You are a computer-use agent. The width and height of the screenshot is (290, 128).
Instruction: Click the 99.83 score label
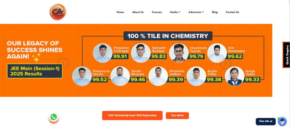tap(159, 56)
